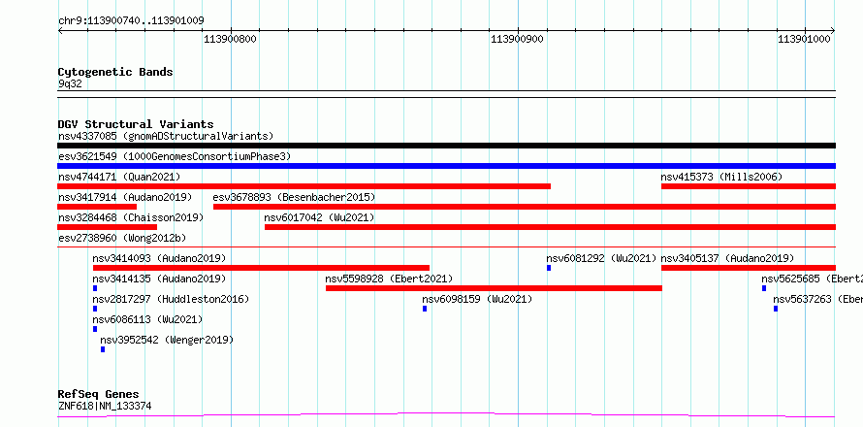
Task: Click the chr9:113900740..113901009 region label
Action: (131, 20)
